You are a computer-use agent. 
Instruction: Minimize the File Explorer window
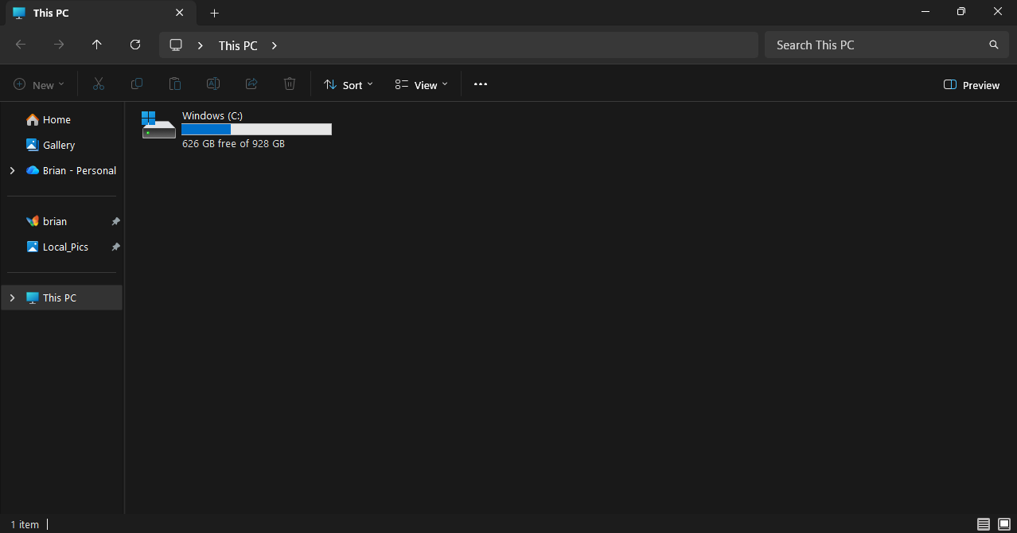coord(925,12)
